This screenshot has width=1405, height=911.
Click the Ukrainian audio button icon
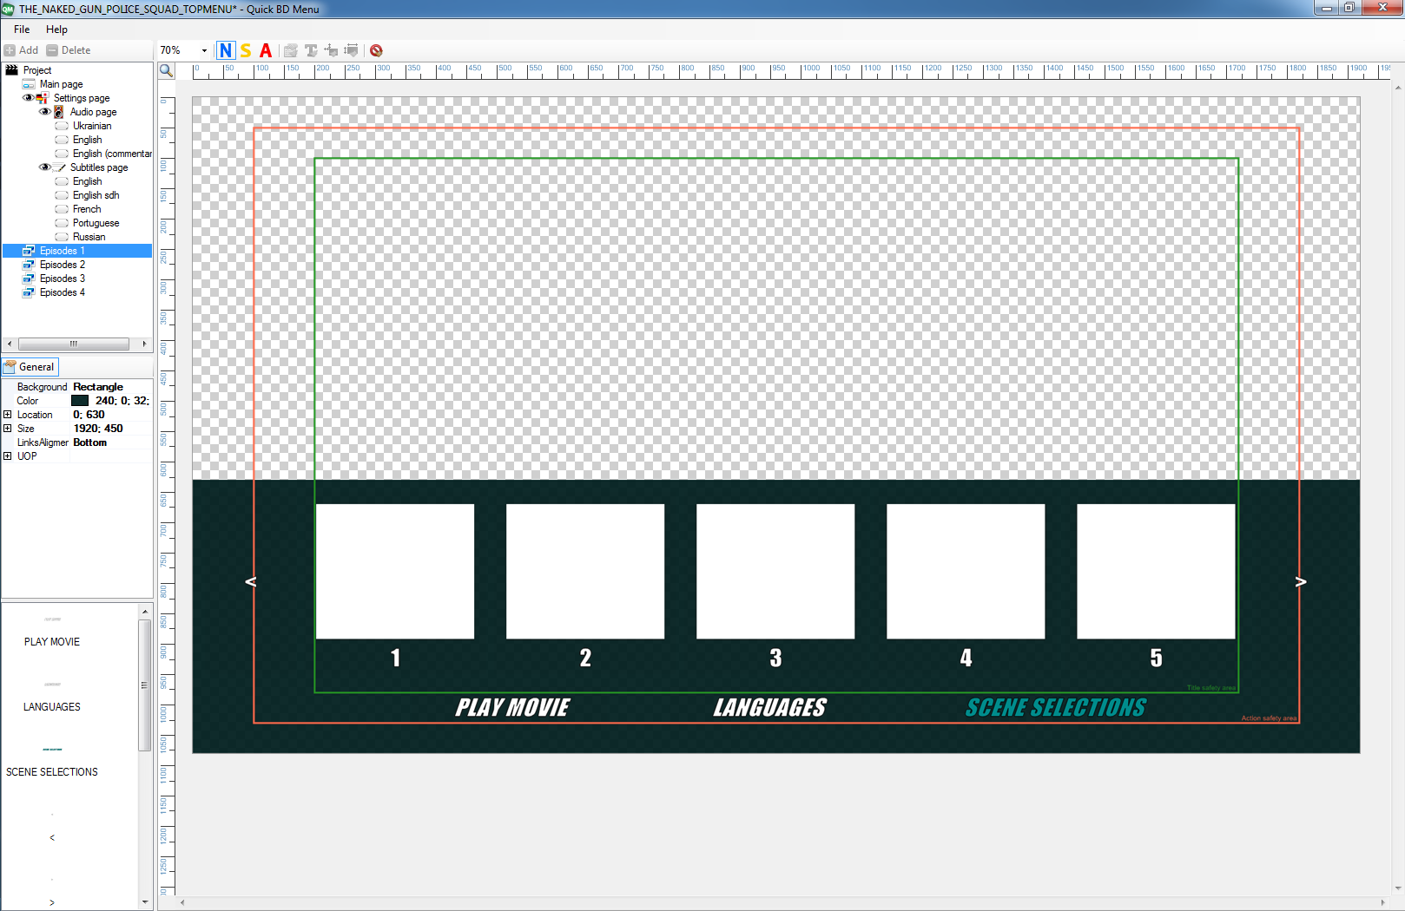click(x=62, y=126)
